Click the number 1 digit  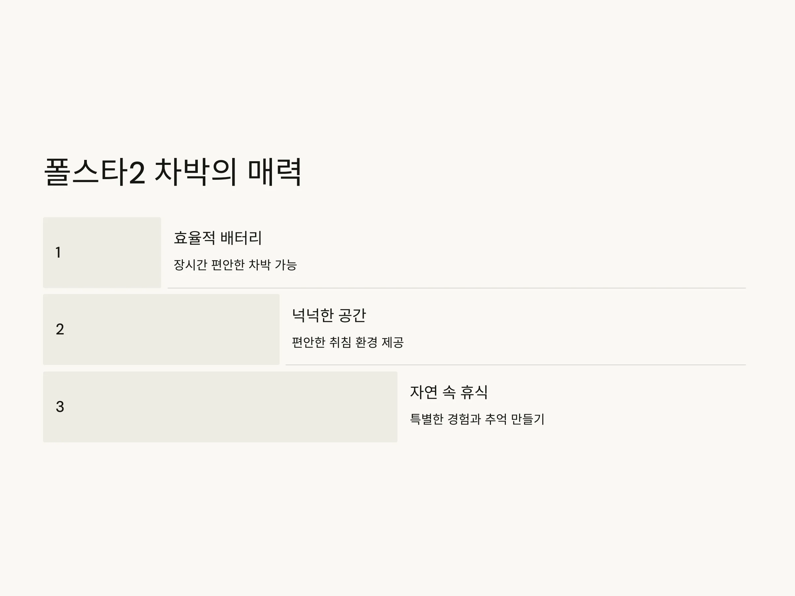click(x=58, y=253)
